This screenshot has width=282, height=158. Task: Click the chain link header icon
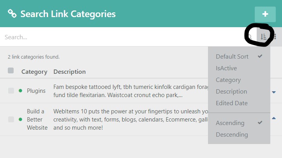click(12, 14)
